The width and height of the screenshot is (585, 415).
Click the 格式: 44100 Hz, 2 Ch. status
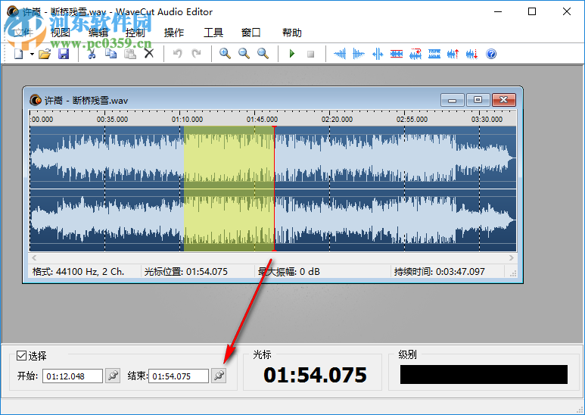pos(79,272)
